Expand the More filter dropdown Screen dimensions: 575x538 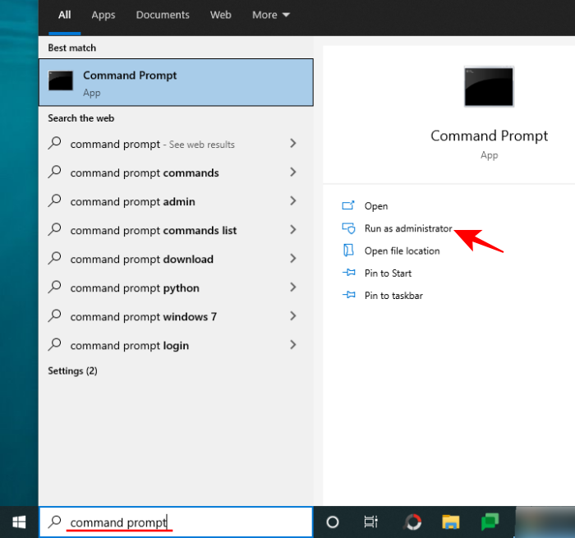coord(271,15)
